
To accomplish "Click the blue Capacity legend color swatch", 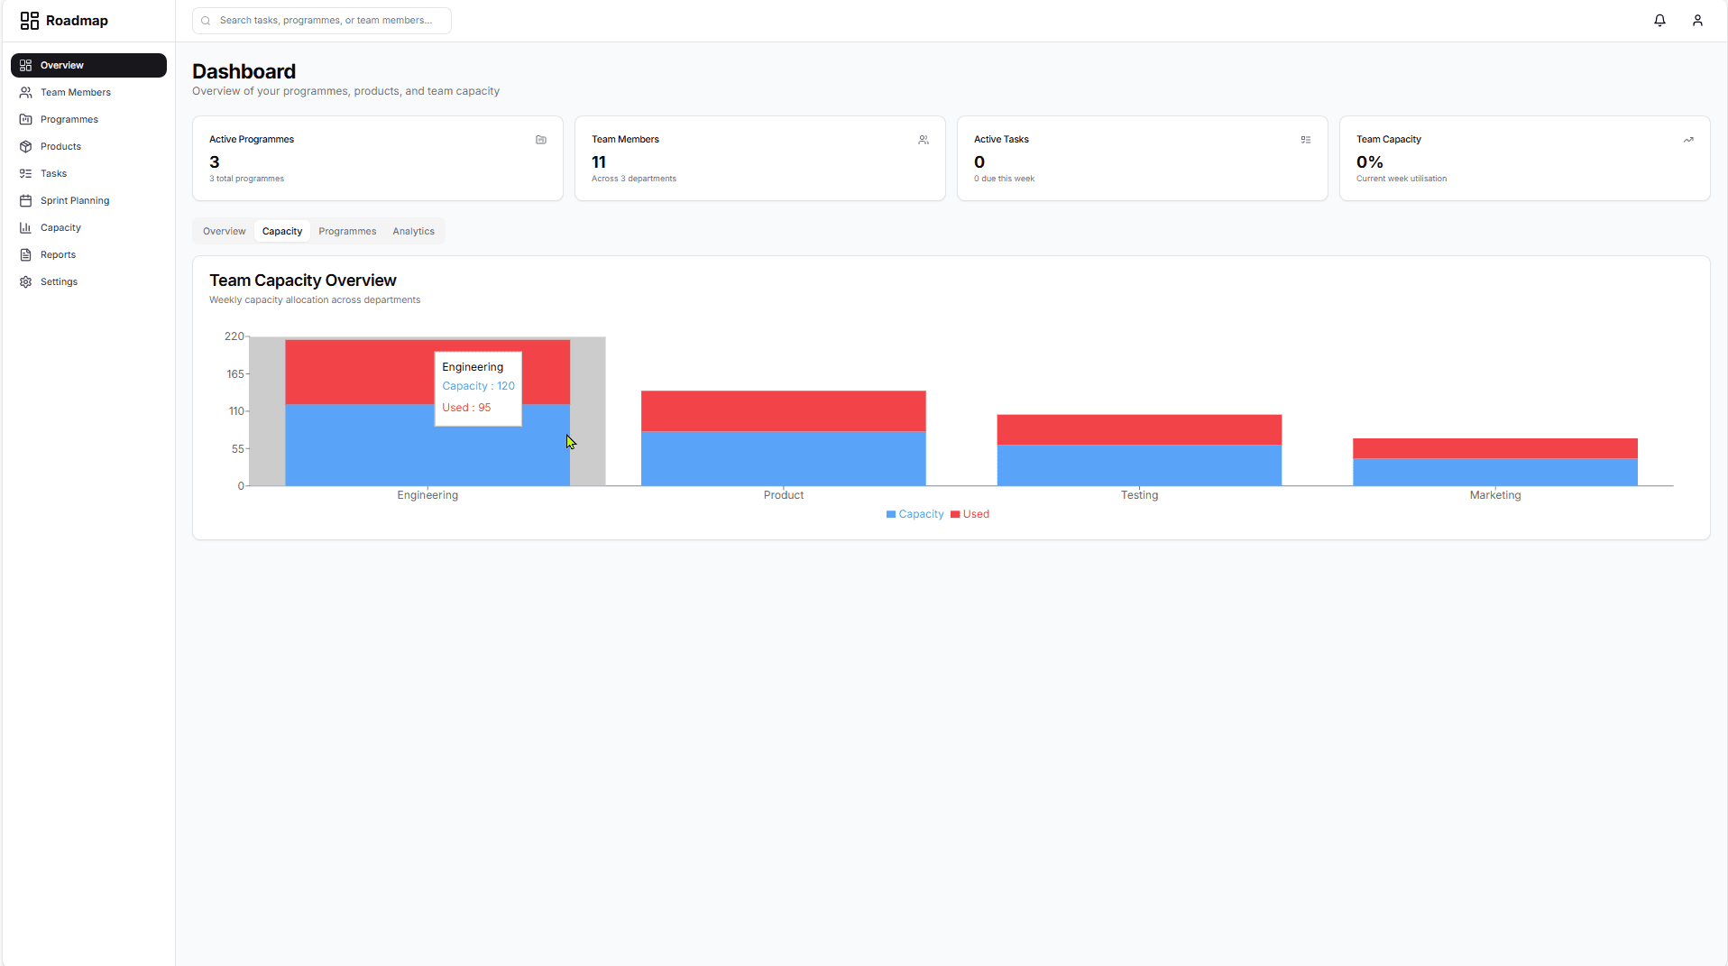I will [x=890, y=513].
